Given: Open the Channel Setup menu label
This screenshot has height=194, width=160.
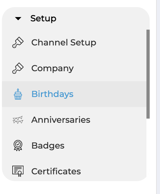Looking at the screenshot, I should (x=64, y=43).
